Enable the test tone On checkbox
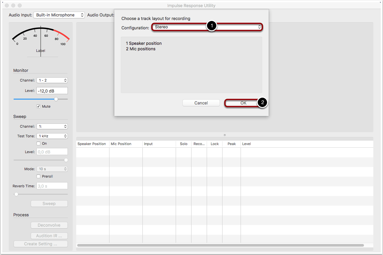Screen dimensions: 383x255 [x=38, y=143]
